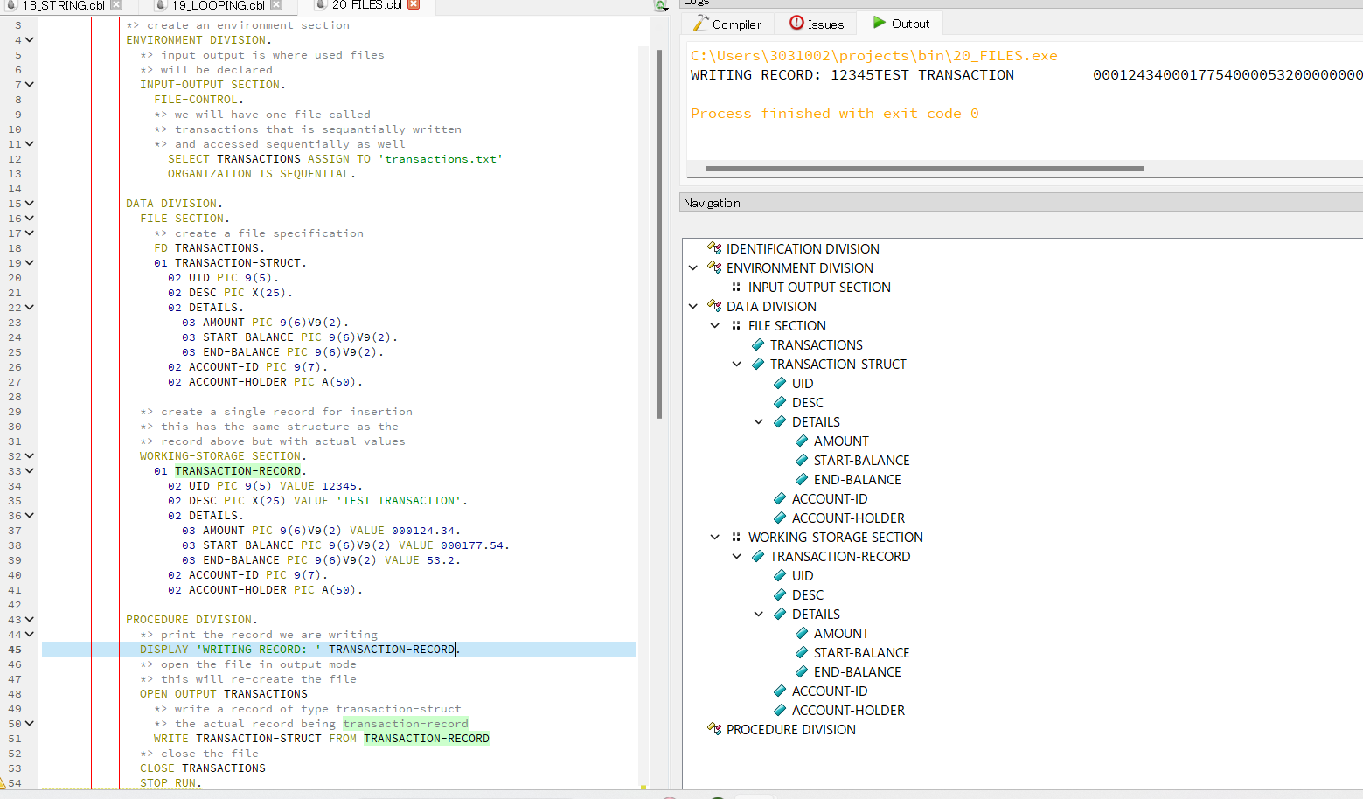This screenshot has height=799, width=1363.
Task: Select ACCOUNT-ID under TRANSACTION-RECORD in Navigation
Action: click(x=830, y=691)
